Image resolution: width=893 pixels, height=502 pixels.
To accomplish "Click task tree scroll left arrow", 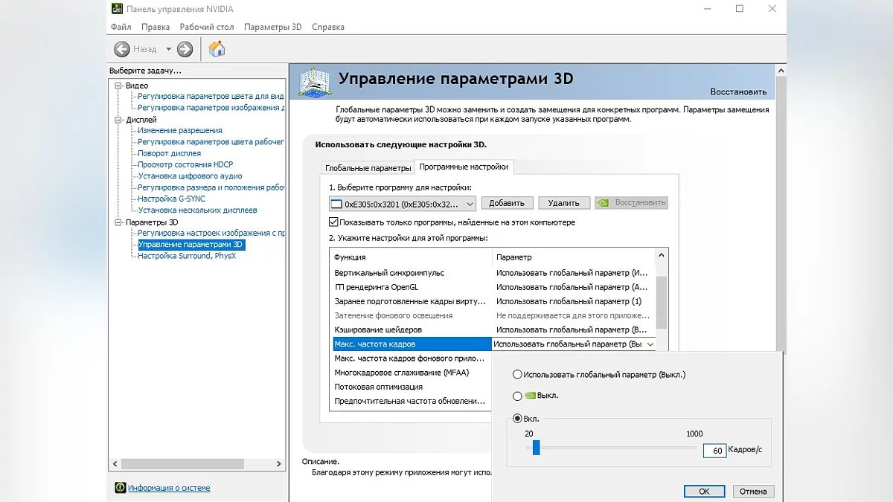I will (115, 463).
